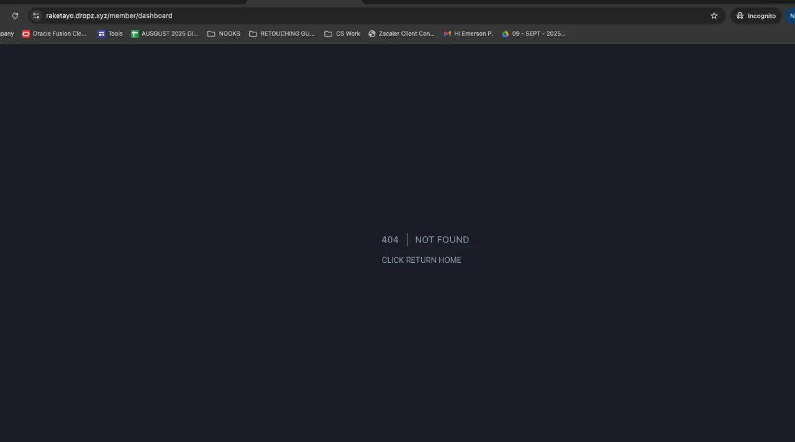Bookmark this page with the star icon

[x=714, y=15]
